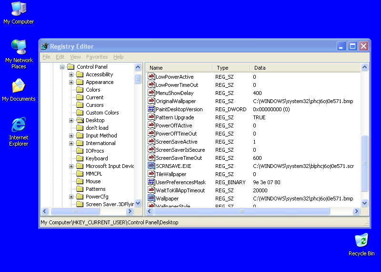The height and width of the screenshot is (272, 381).
Task: Maximize the Registry Editor window
Action: (352, 46)
